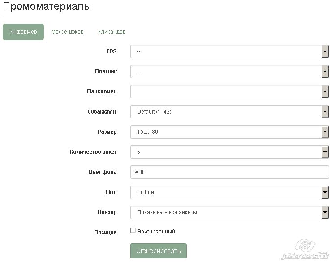Click the Размер dropdown arrow

coord(325,132)
